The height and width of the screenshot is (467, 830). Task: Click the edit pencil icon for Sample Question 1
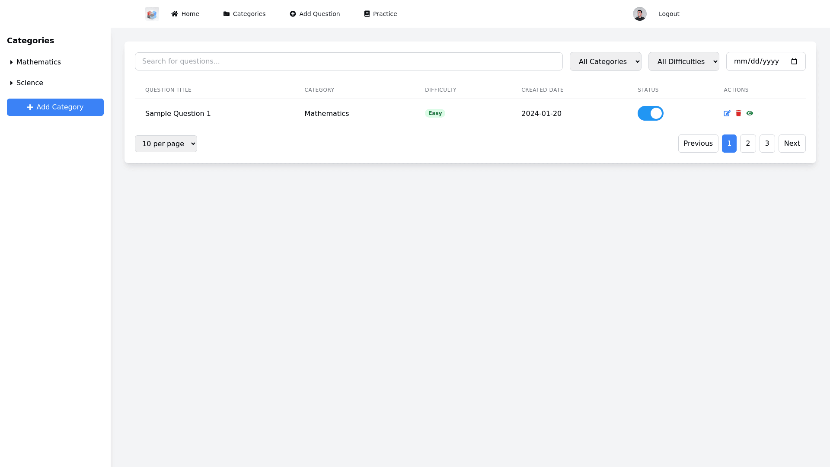727,113
